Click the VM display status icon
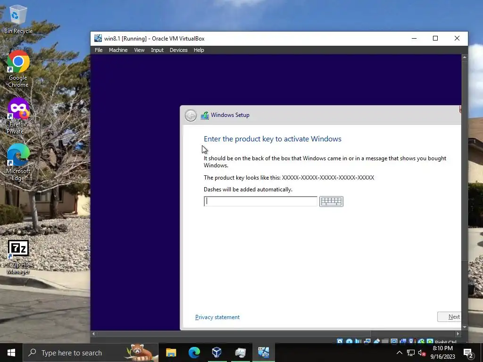This screenshot has height=362, width=483. (x=394, y=341)
